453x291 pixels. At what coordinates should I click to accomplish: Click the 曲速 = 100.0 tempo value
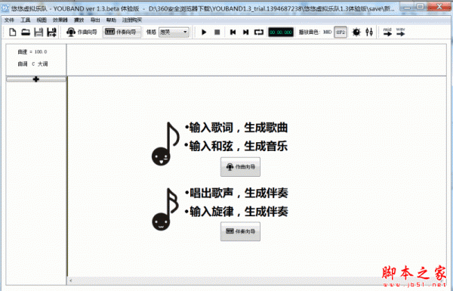(32, 52)
